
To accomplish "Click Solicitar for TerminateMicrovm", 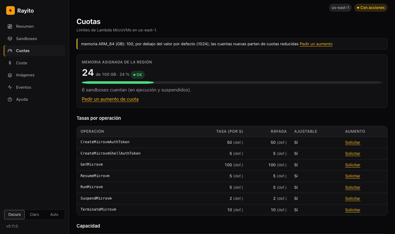I will [353, 210].
